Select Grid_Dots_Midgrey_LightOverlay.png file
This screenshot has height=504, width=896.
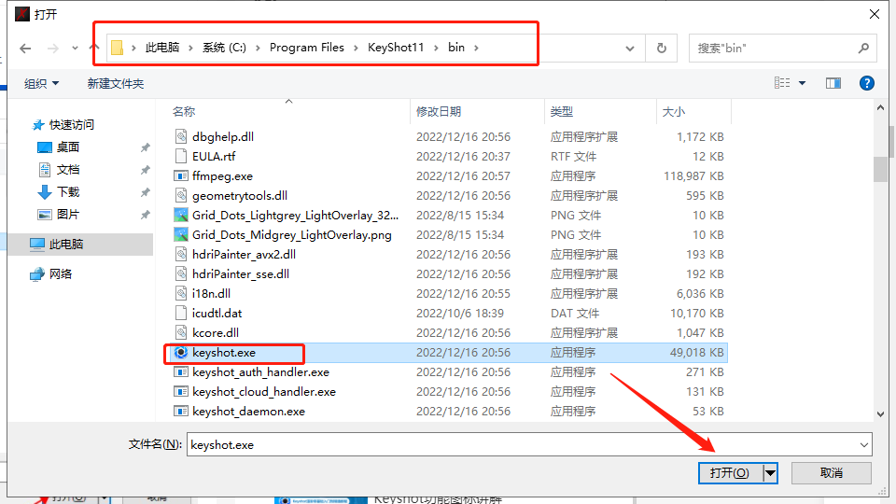(x=292, y=235)
